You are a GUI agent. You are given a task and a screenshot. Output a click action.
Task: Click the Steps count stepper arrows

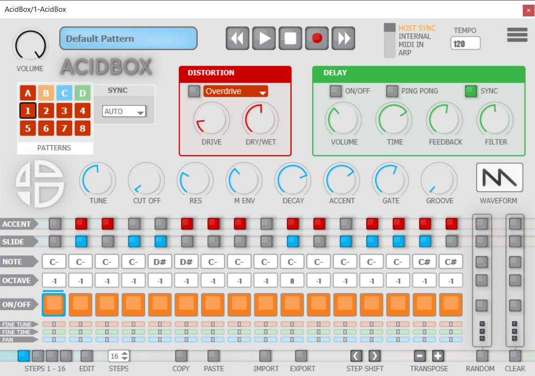125,356
